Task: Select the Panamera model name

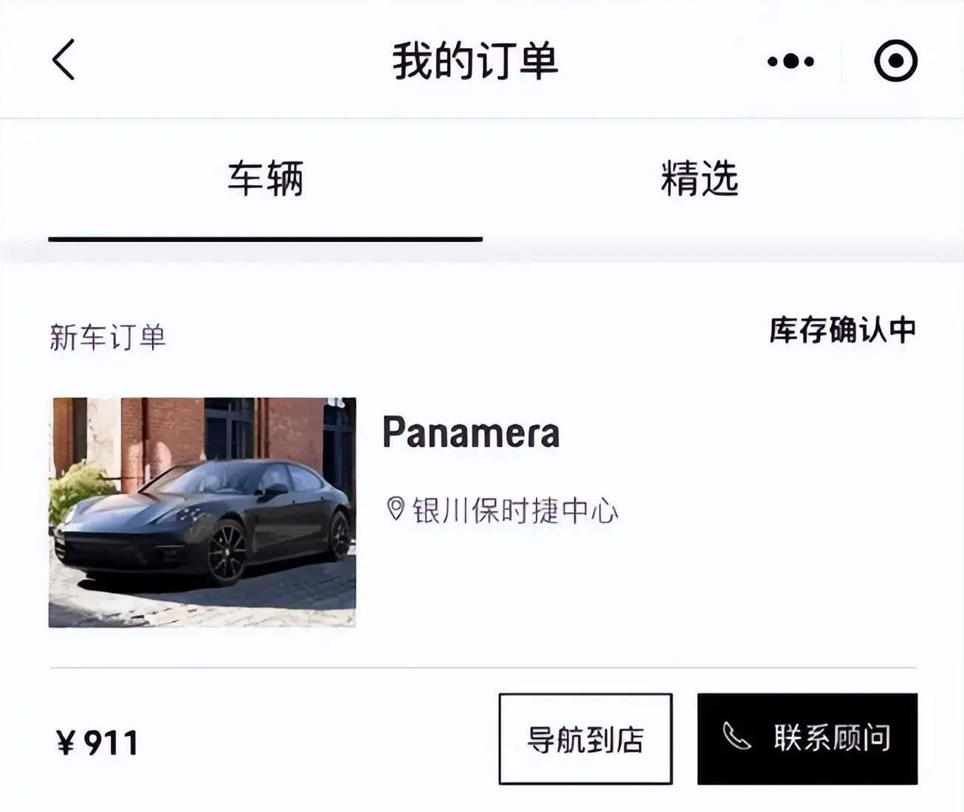Action: tap(471, 433)
